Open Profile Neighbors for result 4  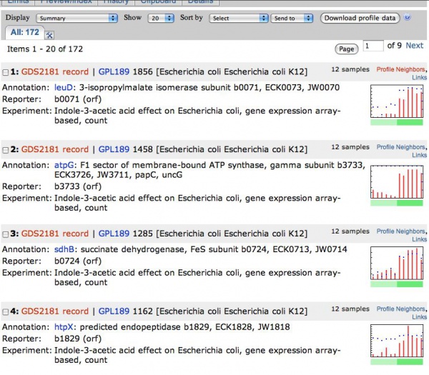click(400, 310)
